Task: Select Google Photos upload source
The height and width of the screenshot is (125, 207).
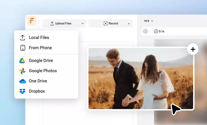Action: tap(46, 71)
